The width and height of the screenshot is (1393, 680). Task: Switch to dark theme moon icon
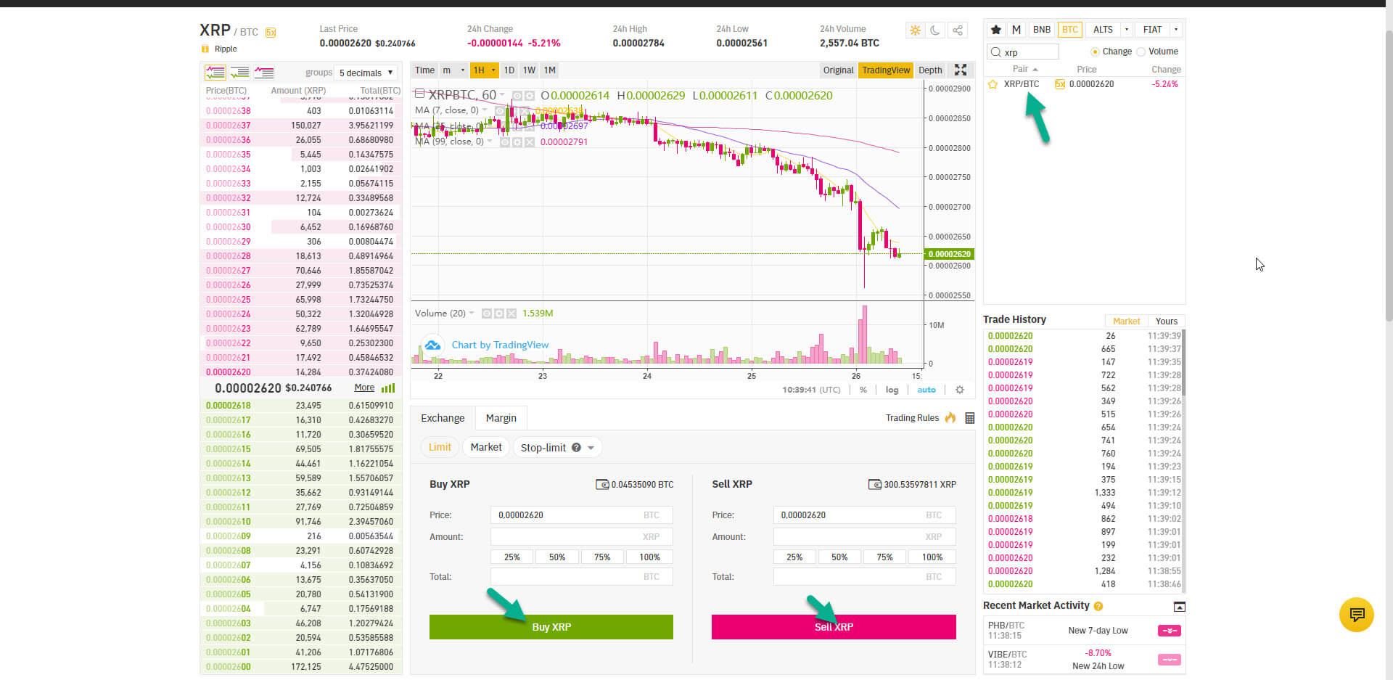pyautogui.click(x=936, y=30)
